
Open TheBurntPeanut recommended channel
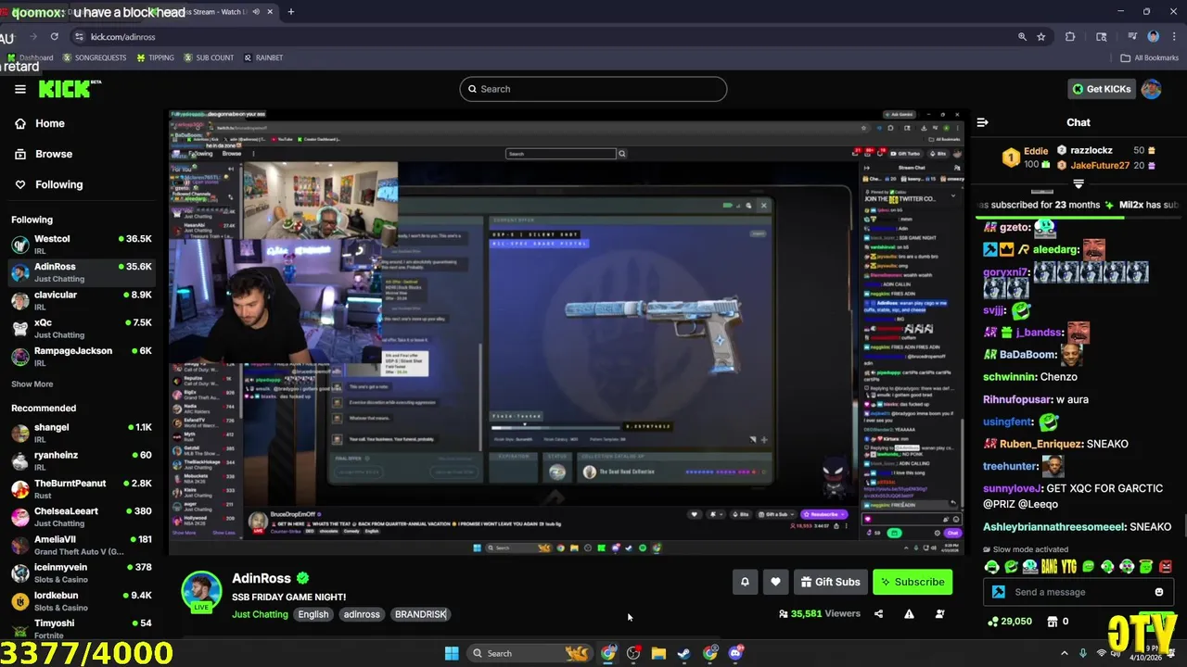[82, 488]
